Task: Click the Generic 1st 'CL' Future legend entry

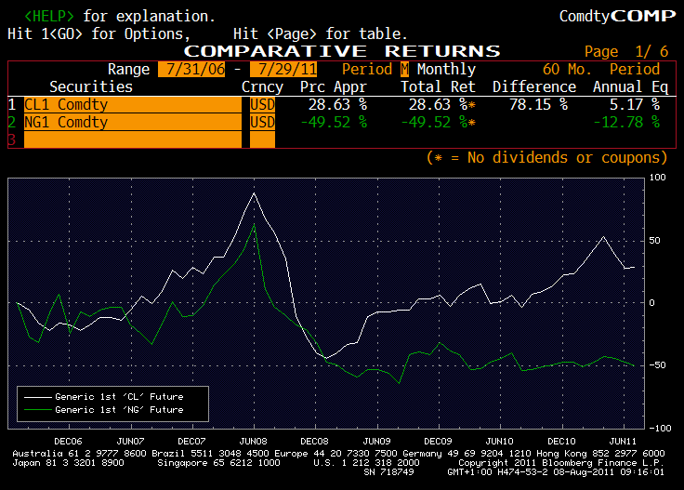Action: click(119, 397)
